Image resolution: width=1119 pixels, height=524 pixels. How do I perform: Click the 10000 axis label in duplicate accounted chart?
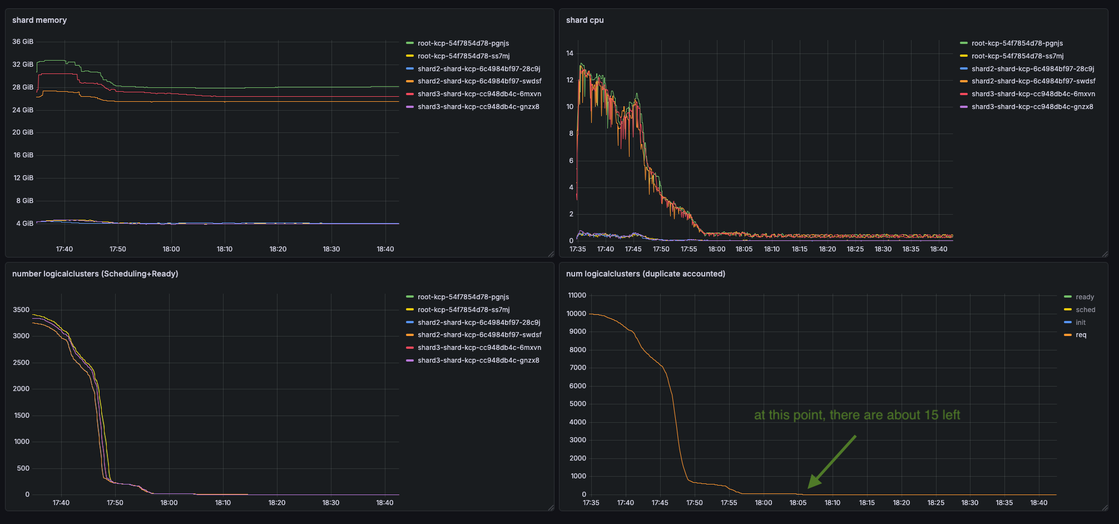pyautogui.click(x=576, y=314)
